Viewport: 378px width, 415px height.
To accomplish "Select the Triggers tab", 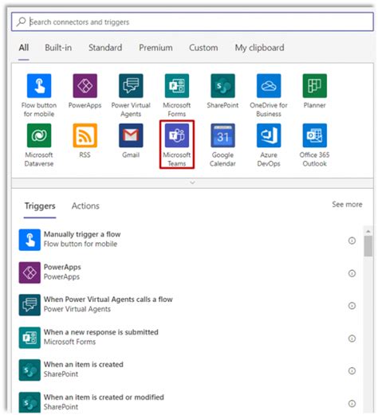I will (40, 206).
